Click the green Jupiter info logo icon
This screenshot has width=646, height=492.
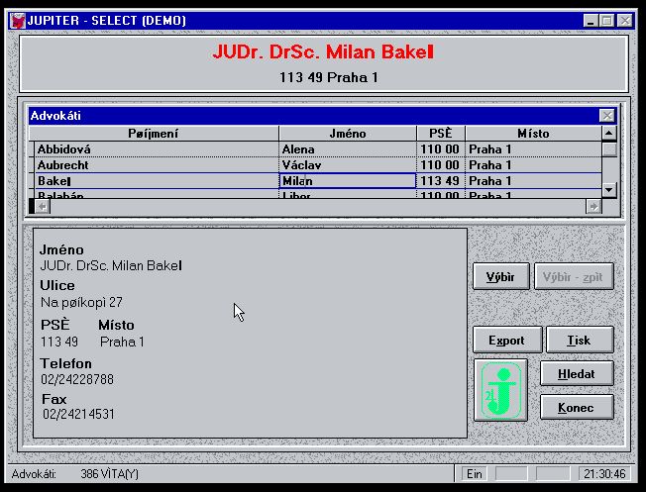coord(501,390)
